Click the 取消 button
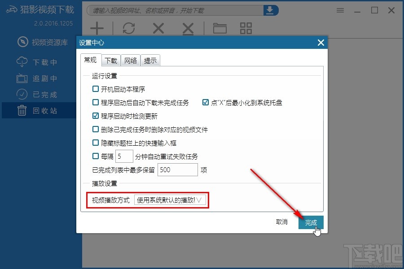404x269 pixels. (281, 222)
